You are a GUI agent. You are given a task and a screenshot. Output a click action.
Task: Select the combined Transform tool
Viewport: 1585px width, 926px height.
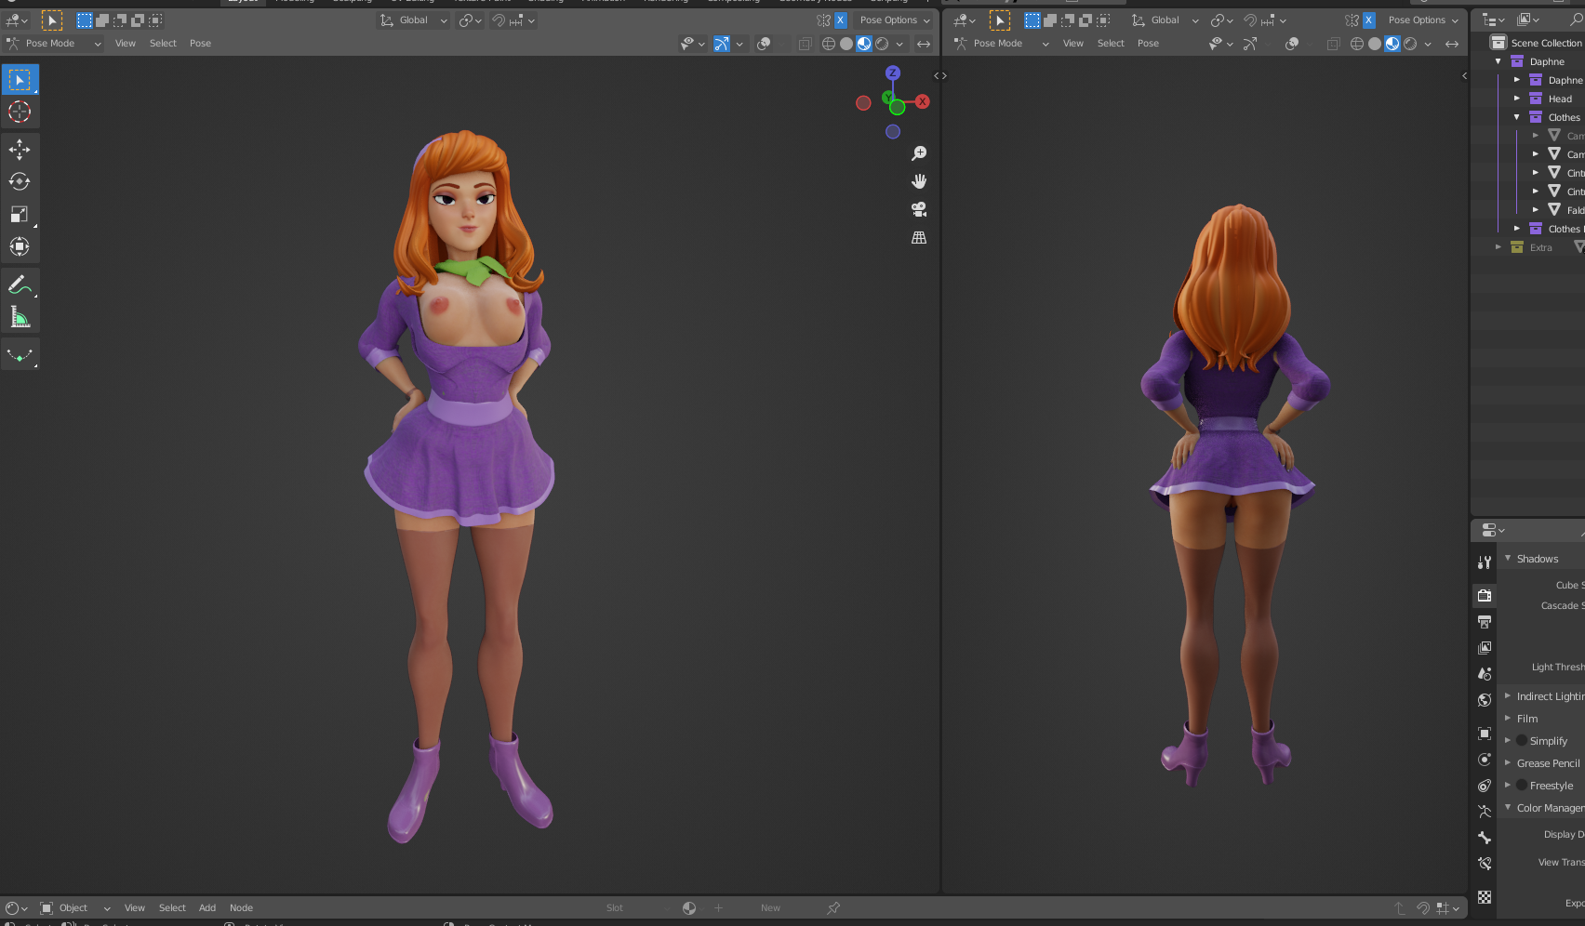click(20, 246)
